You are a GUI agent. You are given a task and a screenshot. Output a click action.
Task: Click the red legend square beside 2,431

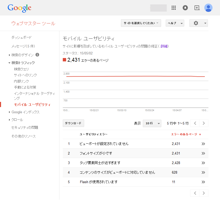click(64, 60)
